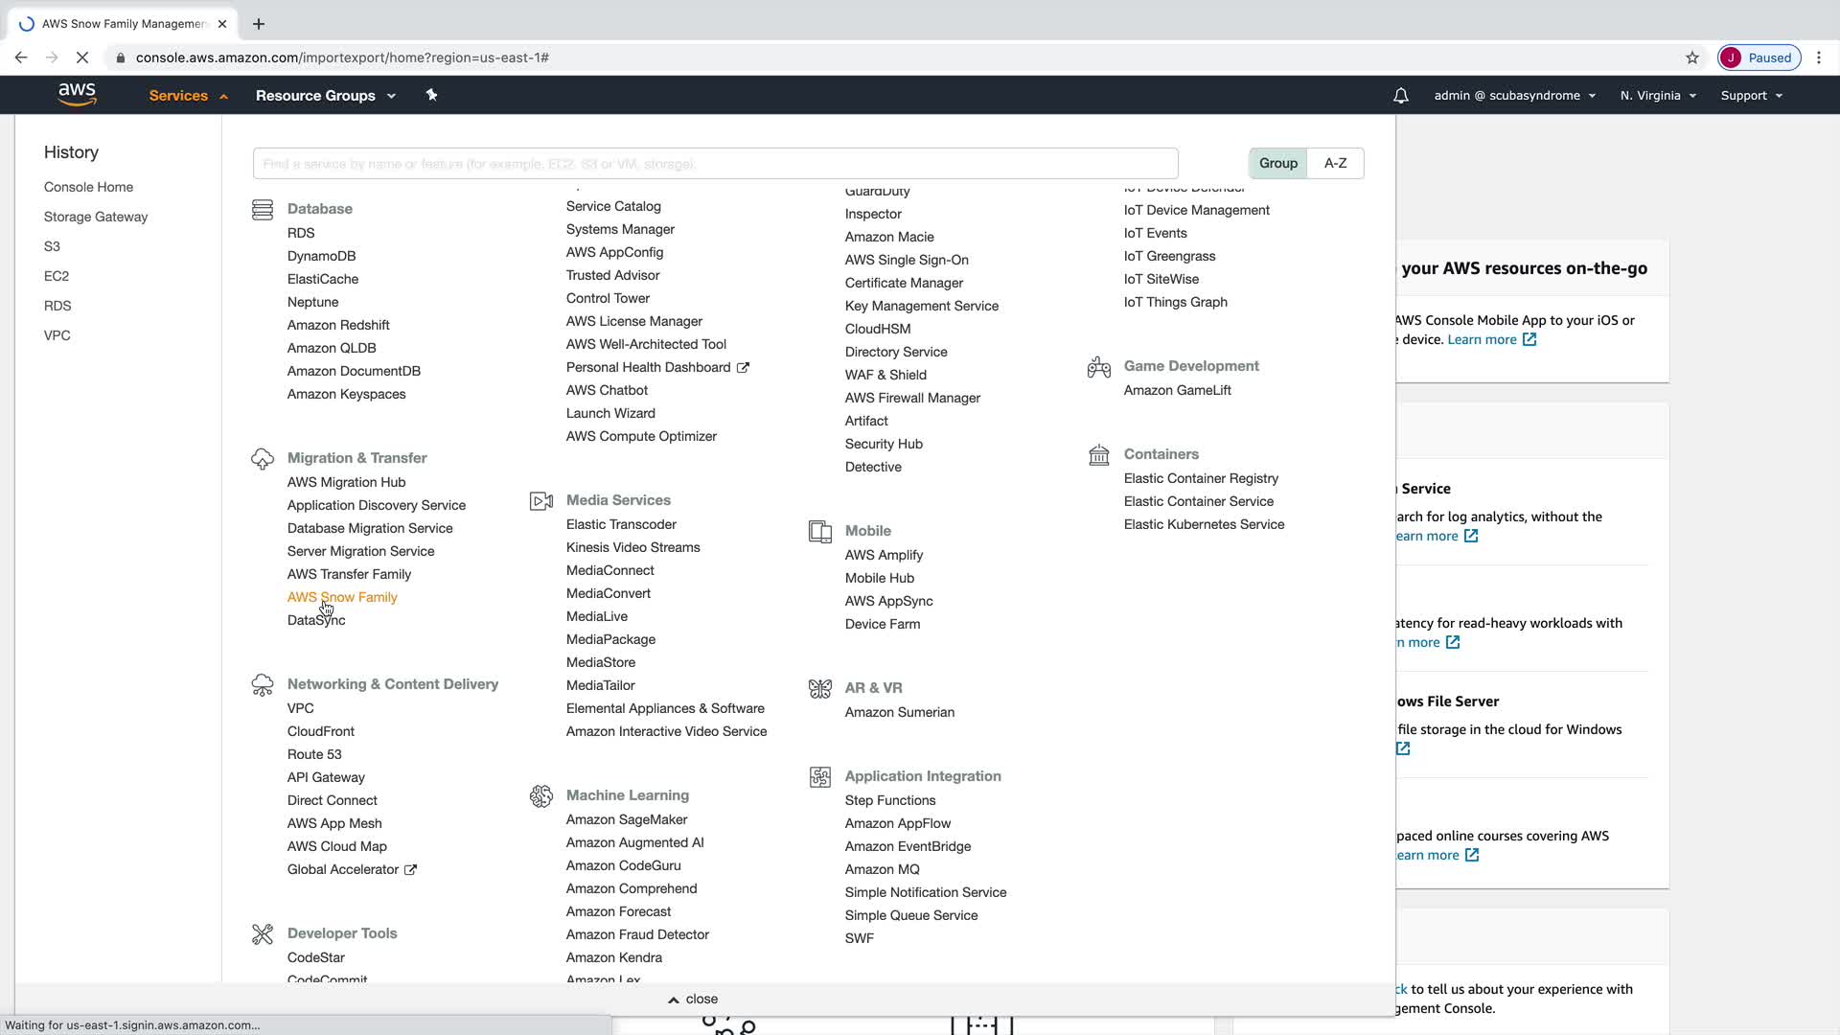The image size is (1840, 1035).
Task: Open Console Home from History list
Action: (x=88, y=187)
